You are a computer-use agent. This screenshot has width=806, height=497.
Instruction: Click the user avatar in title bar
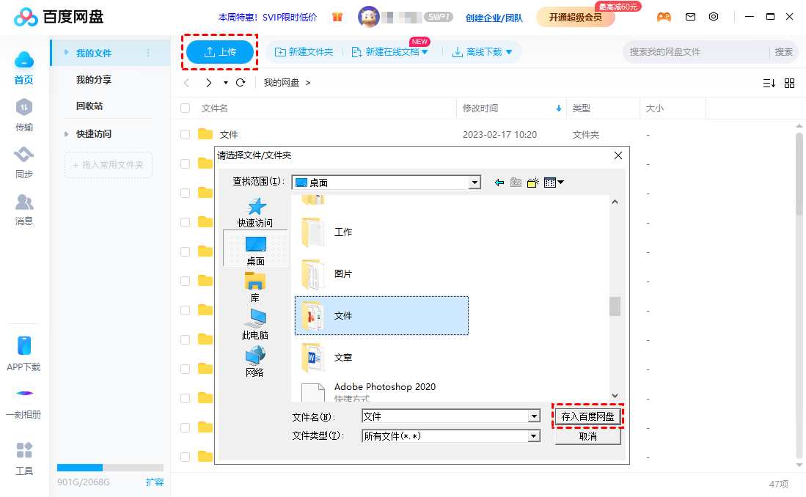click(x=369, y=17)
